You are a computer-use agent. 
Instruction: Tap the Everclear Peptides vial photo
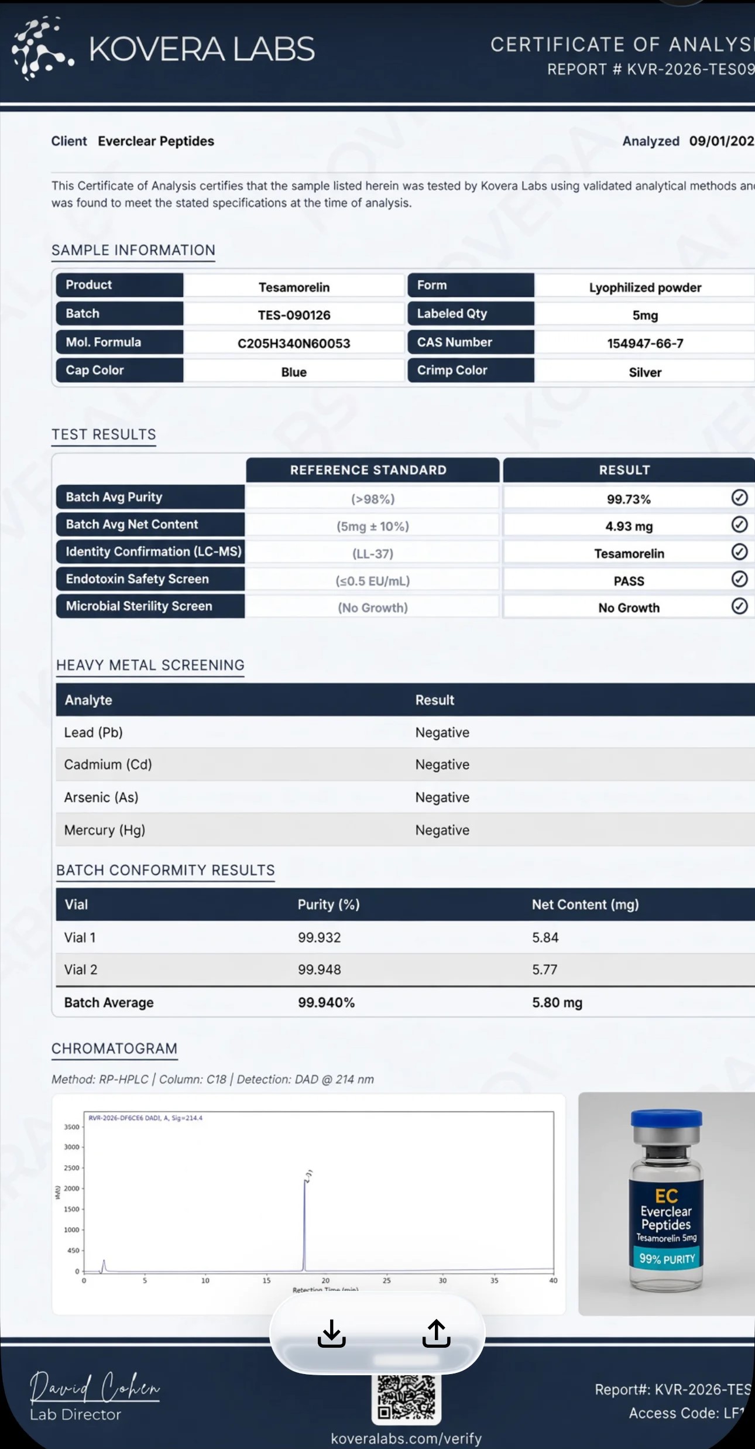tap(667, 1204)
